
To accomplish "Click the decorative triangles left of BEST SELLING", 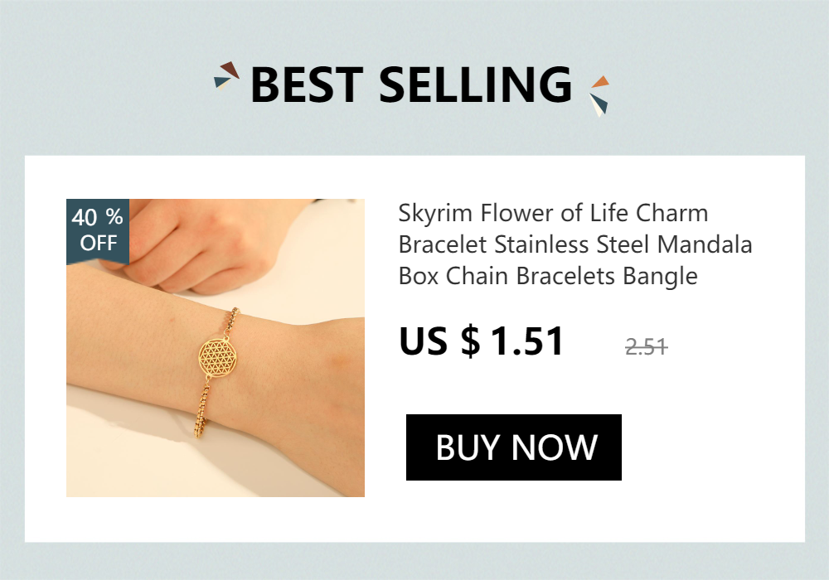I will pyautogui.click(x=227, y=75).
